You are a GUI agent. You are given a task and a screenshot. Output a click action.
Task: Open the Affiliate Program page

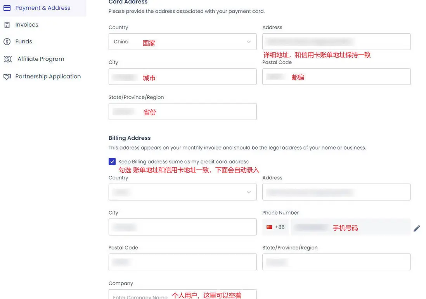[x=40, y=59]
